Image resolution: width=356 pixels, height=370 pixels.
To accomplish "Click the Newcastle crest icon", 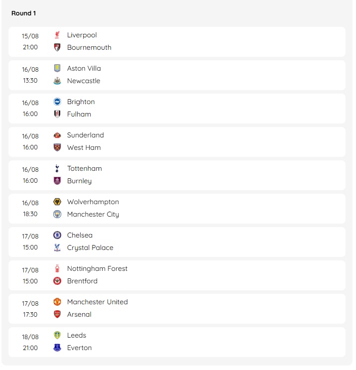I will (57, 81).
